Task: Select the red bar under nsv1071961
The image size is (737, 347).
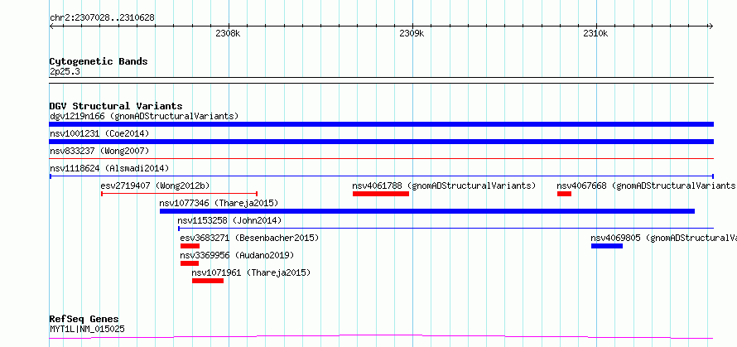Action: 208,281
